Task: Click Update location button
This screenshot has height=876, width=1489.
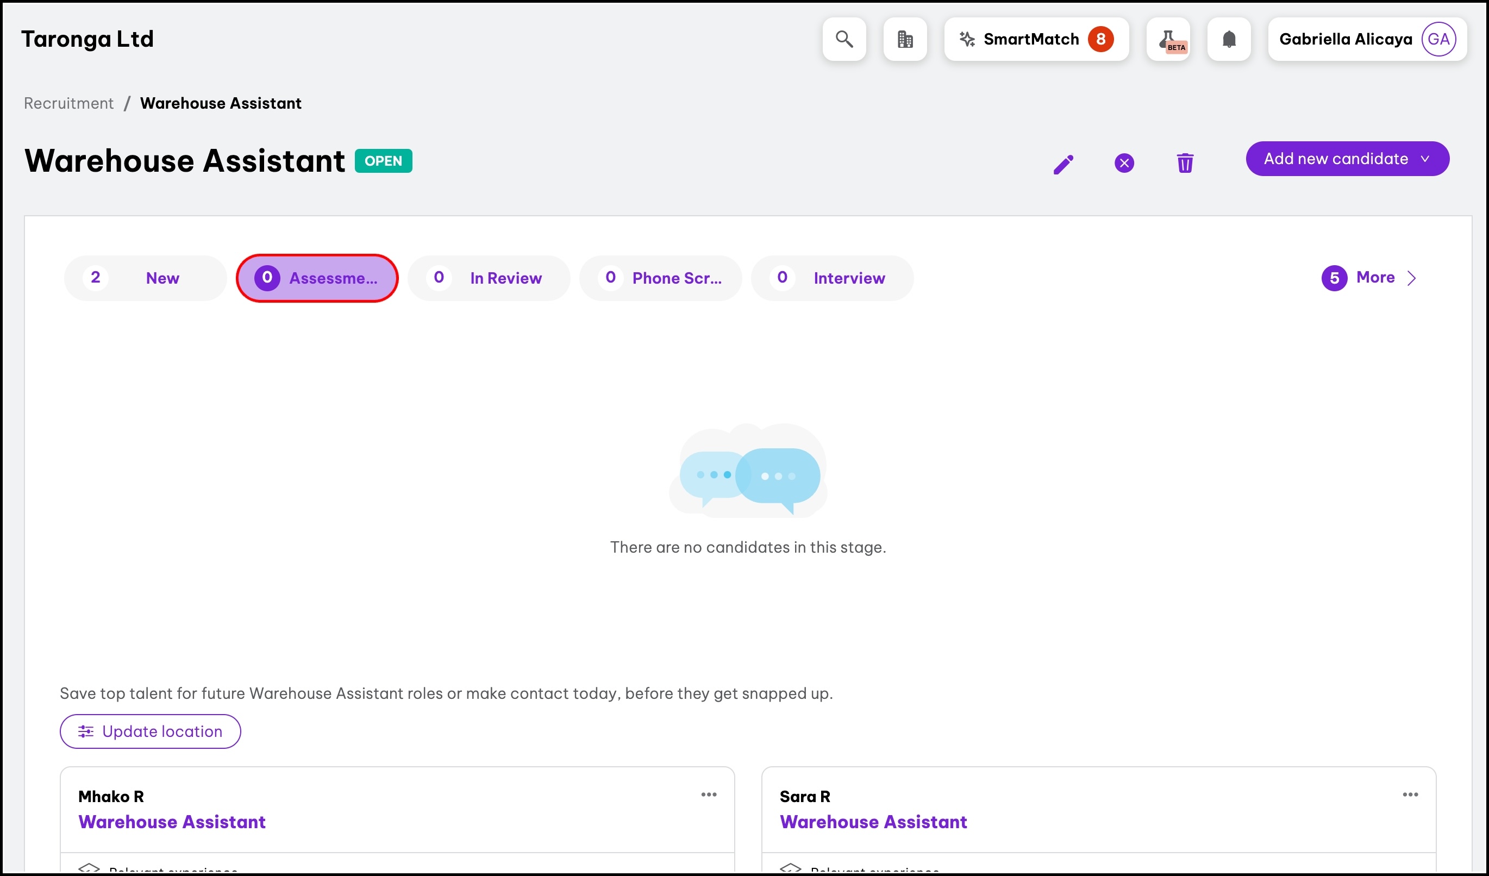Action: click(150, 731)
